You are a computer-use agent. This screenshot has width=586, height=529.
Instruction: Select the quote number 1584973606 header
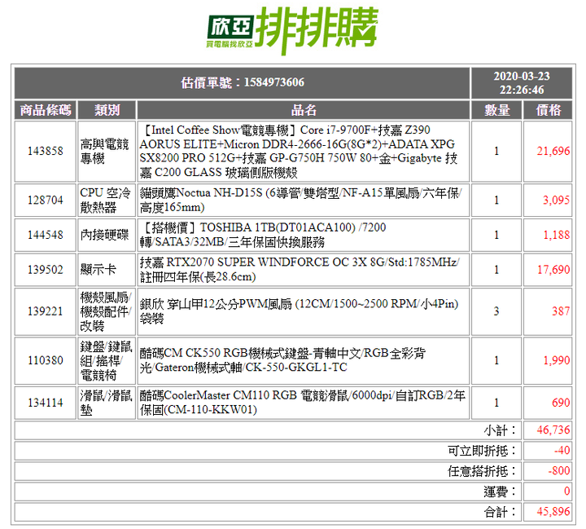point(243,83)
